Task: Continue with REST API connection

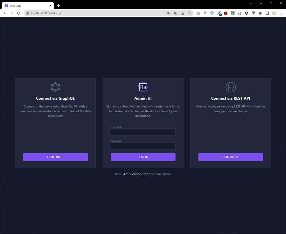Action: pyautogui.click(x=231, y=157)
